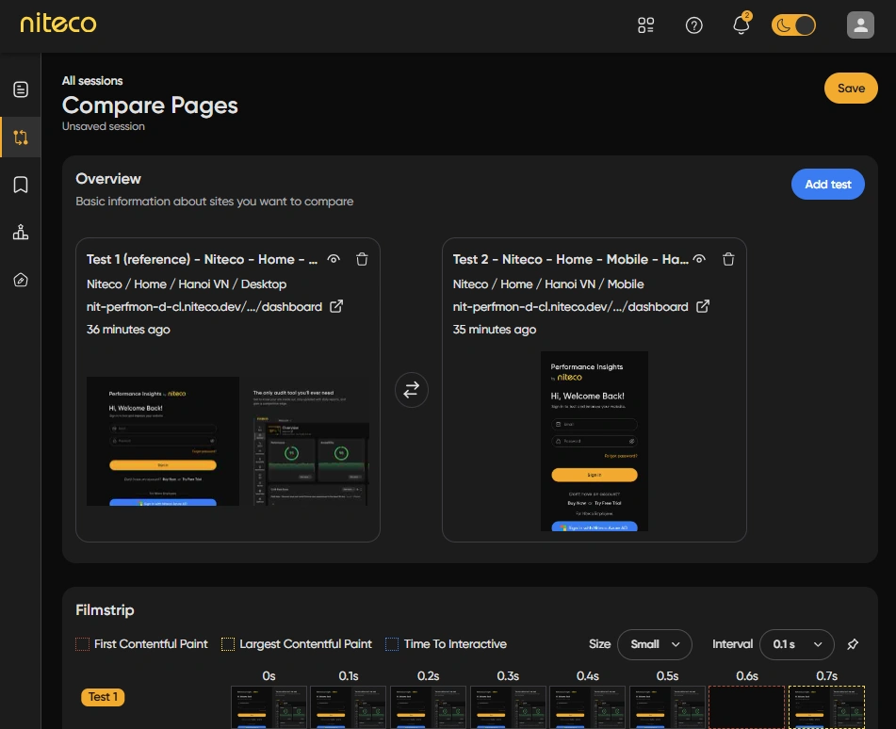Open the Interval dropdown set to 0.1 s

pyautogui.click(x=796, y=644)
